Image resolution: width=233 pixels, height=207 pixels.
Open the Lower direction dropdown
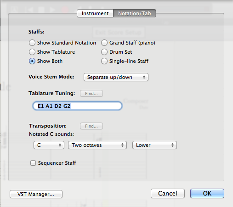point(154,145)
